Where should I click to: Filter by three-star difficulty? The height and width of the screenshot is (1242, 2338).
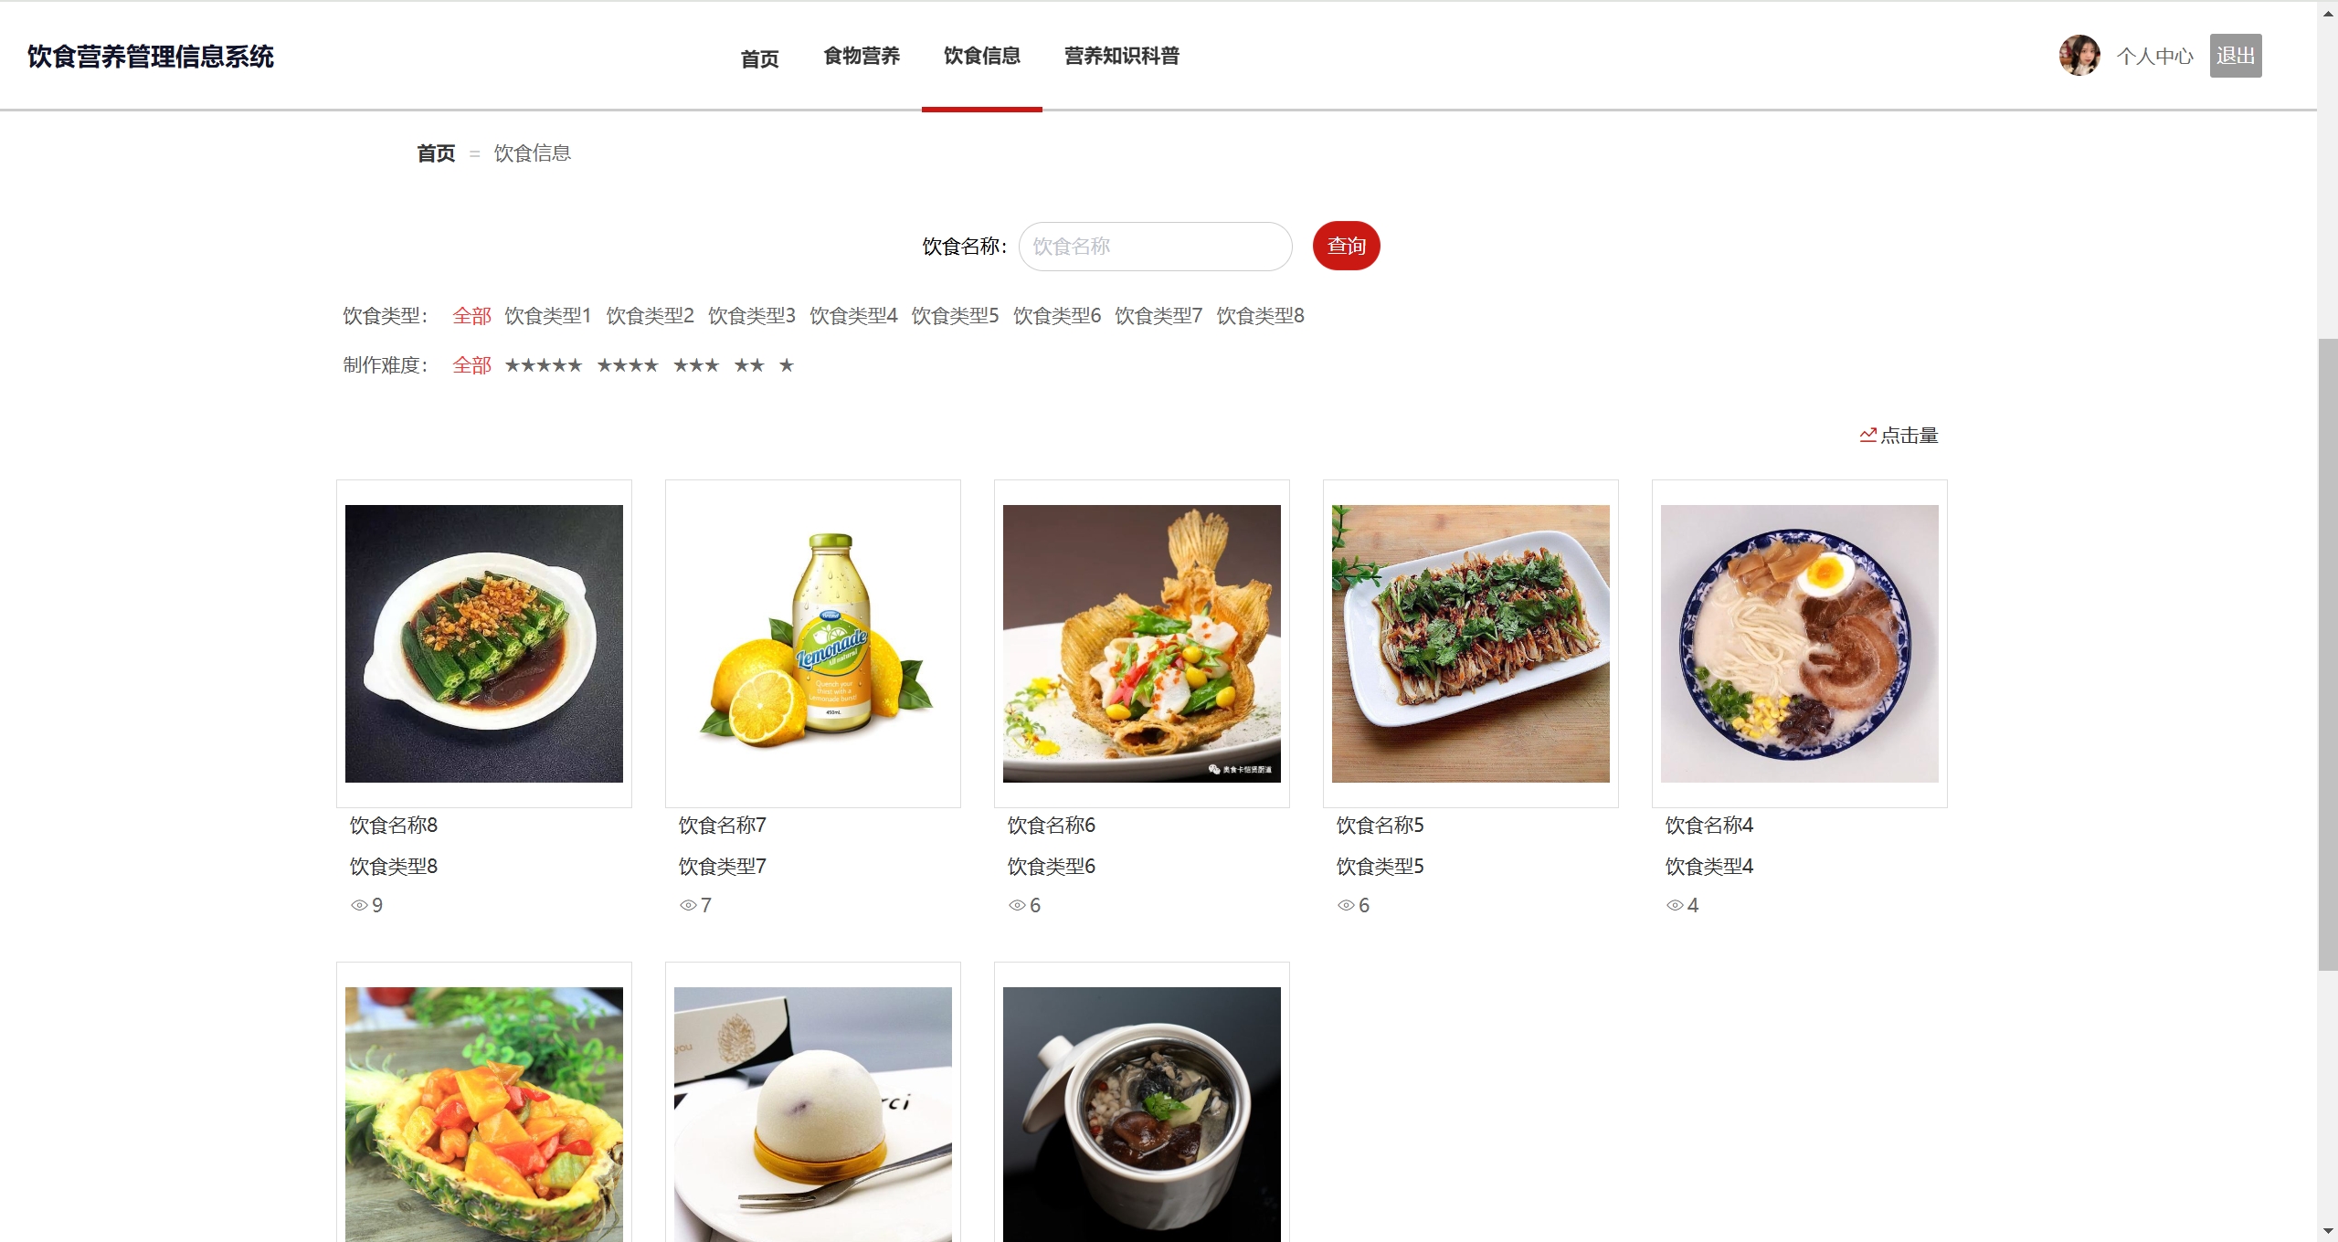point(696,365)
